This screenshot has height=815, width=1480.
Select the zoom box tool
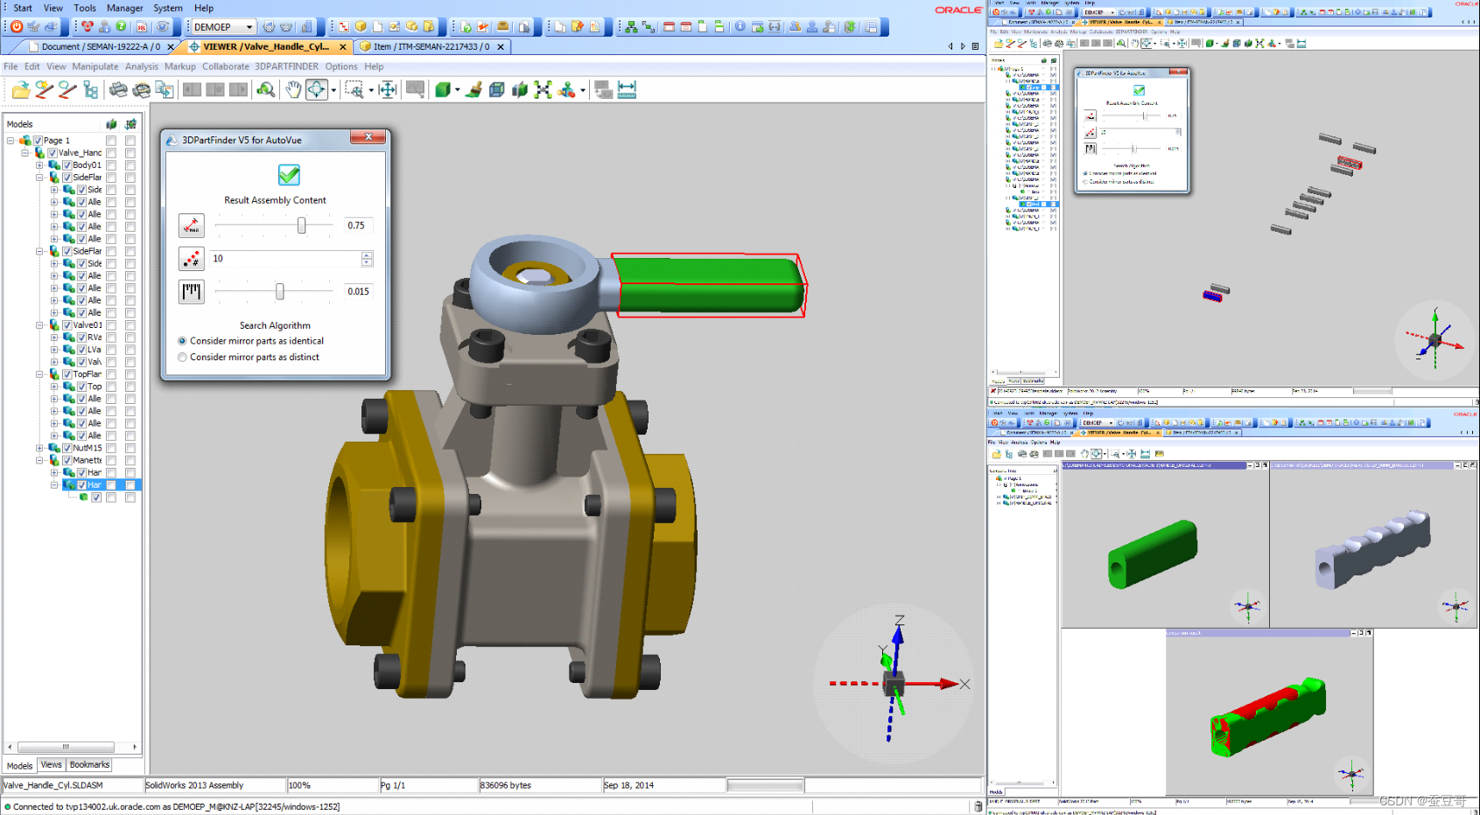pos(354,90)
